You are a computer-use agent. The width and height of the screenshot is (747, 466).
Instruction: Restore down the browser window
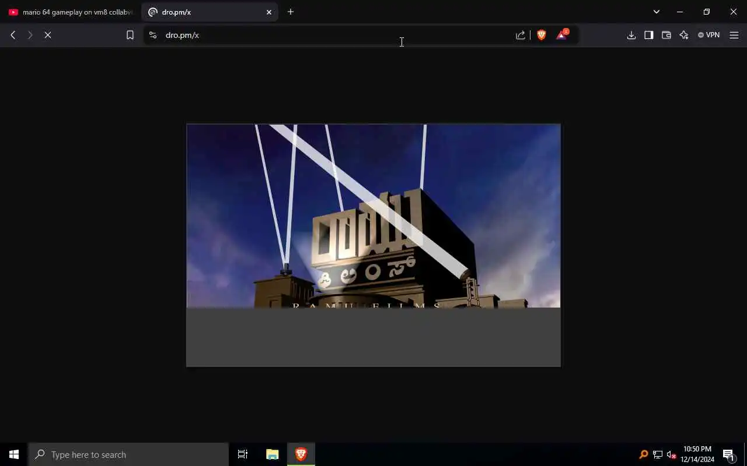coord(707,12)
